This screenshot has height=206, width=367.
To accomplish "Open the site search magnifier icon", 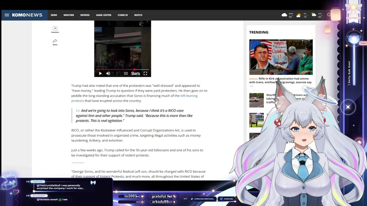I will (x=329, y=15).
